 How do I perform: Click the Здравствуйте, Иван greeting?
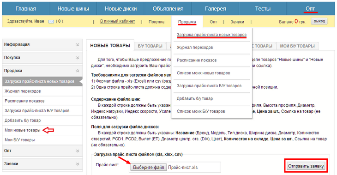[25, 21]
